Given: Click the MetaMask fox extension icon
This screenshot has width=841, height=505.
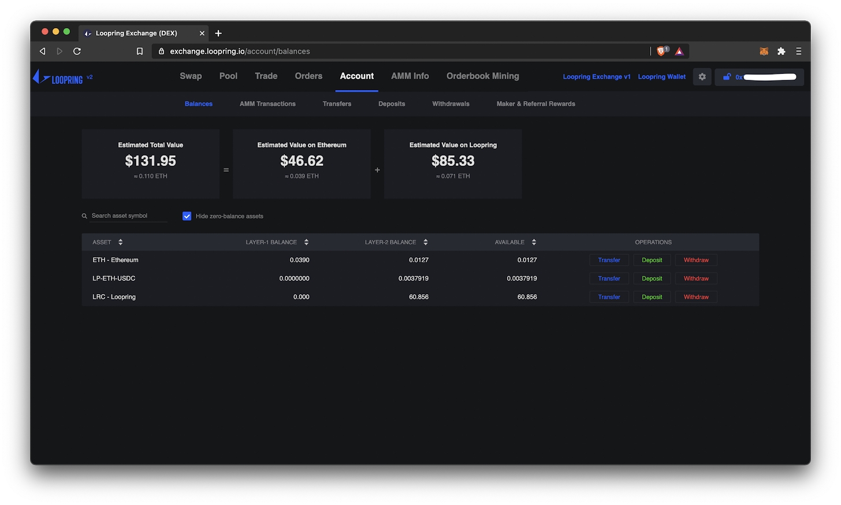Looking at the screenshot, I should pyautogui.click(x=764, y=51).
